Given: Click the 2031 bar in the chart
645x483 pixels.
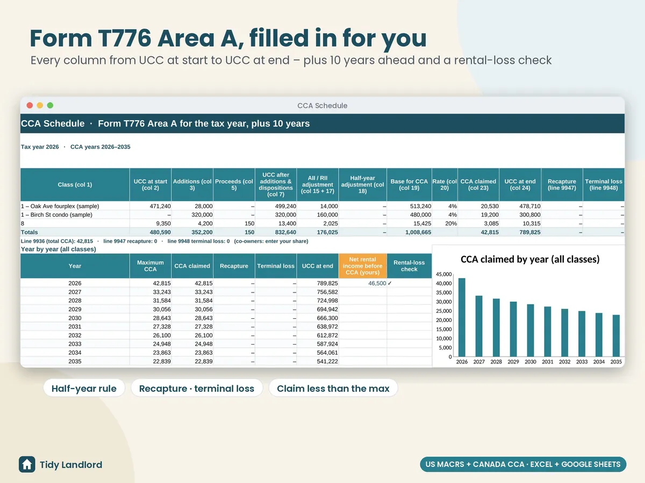Looking at the screenshot, I should coord(547,332).
